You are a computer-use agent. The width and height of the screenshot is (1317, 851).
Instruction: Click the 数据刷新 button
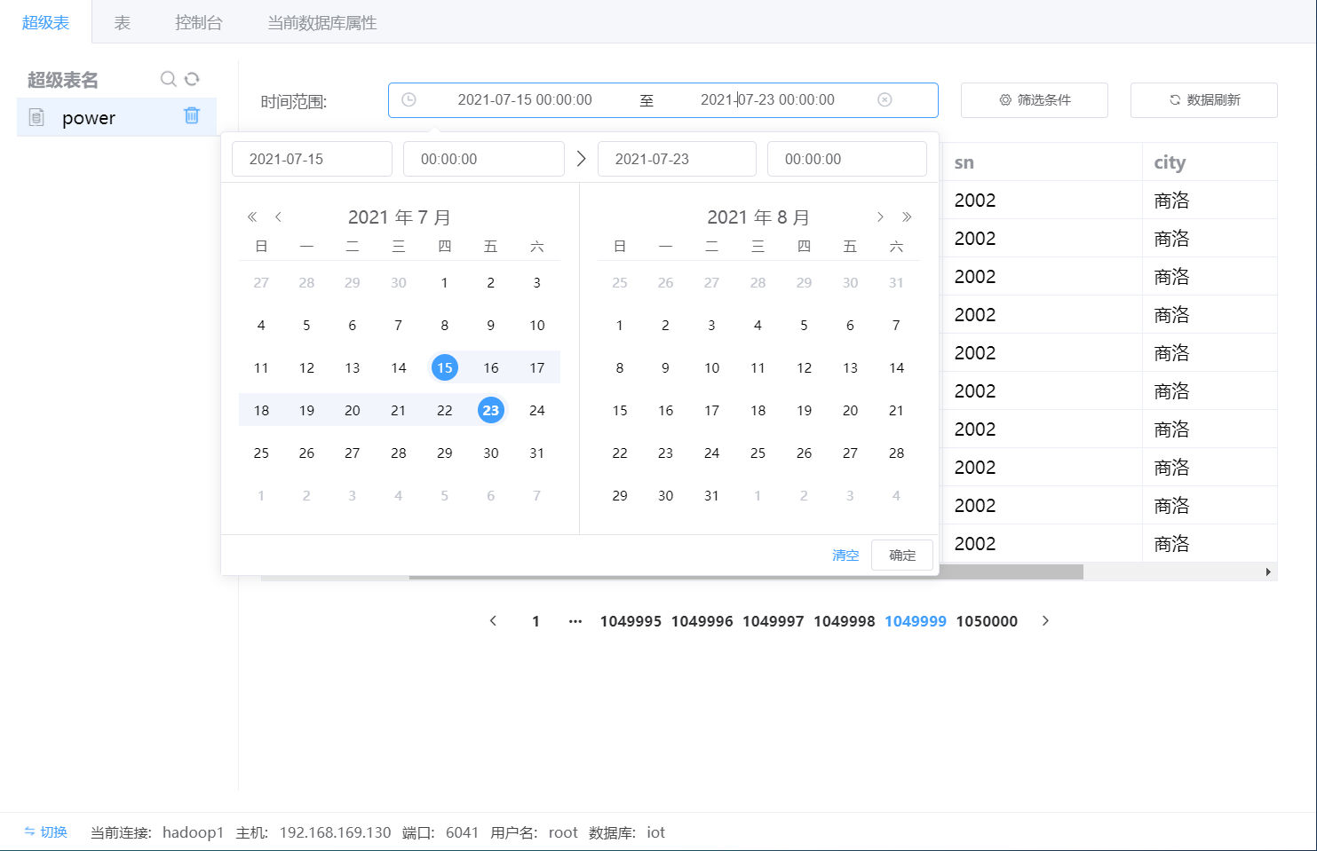tap(1204, 100)
